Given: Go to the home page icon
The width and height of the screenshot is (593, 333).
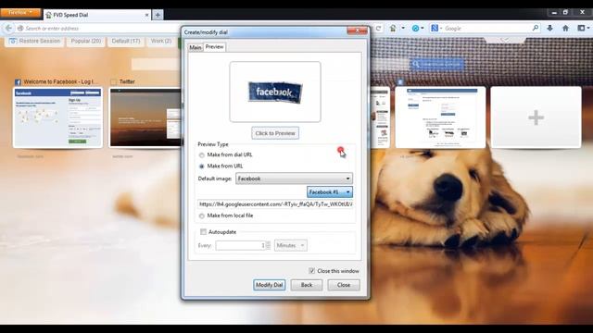Looking at the screenshot, I should pos(565,29).
